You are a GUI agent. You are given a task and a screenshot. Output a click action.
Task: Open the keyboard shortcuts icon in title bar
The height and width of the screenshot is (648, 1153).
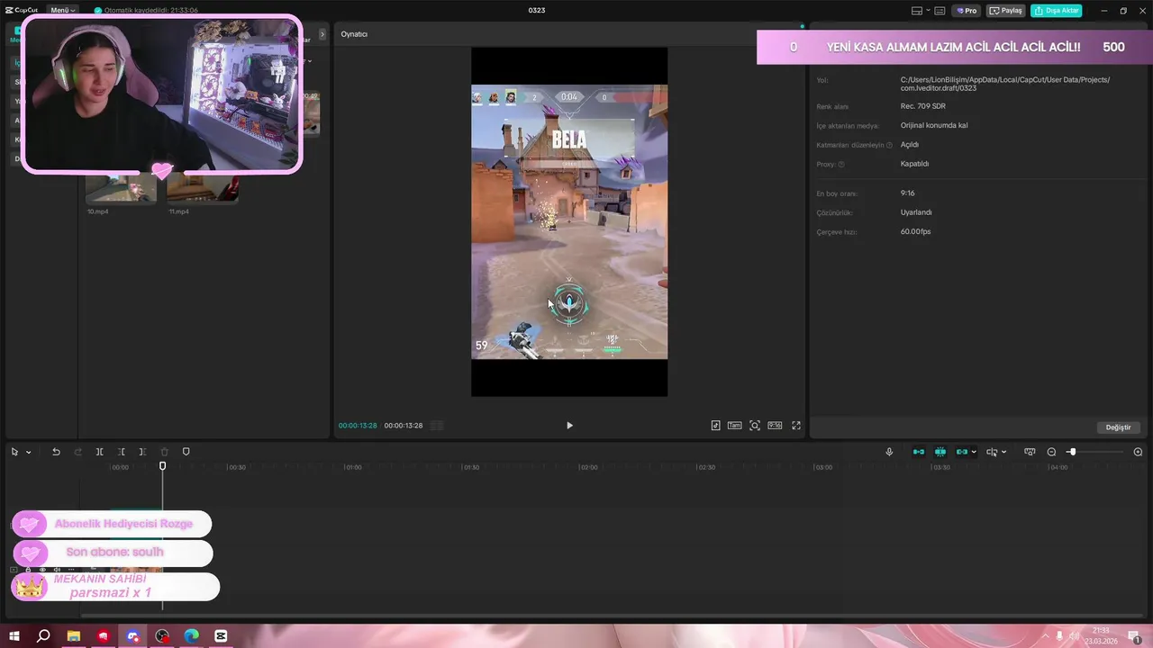[x=940, y=11]
